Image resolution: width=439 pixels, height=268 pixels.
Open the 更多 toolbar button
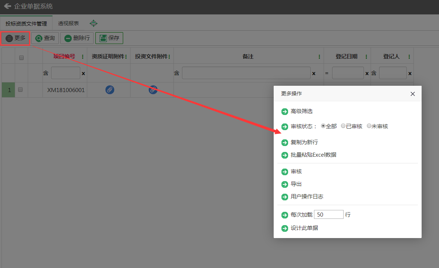[16, 38]
